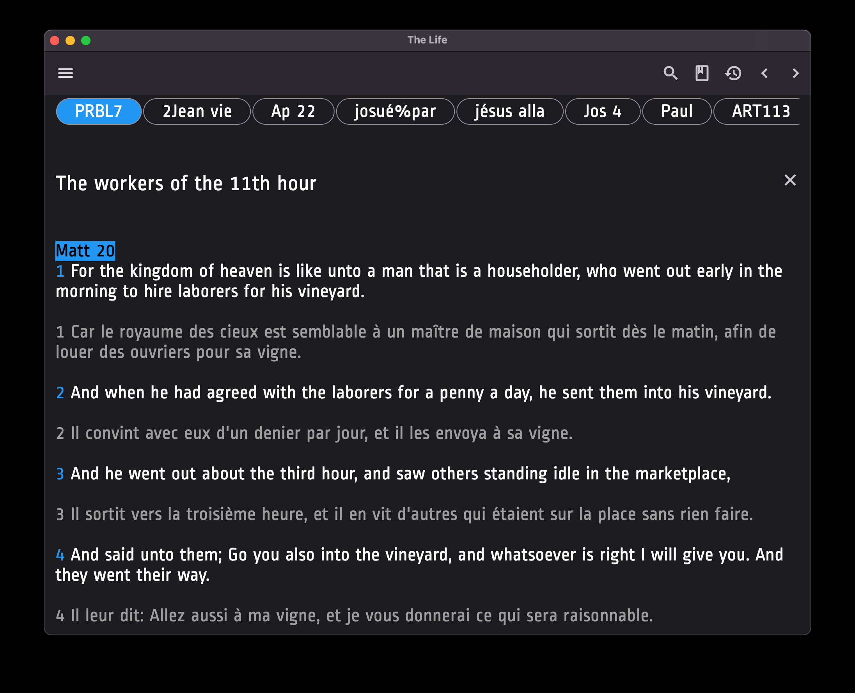Switch to the 2Jean vie tab

[197, 111]
